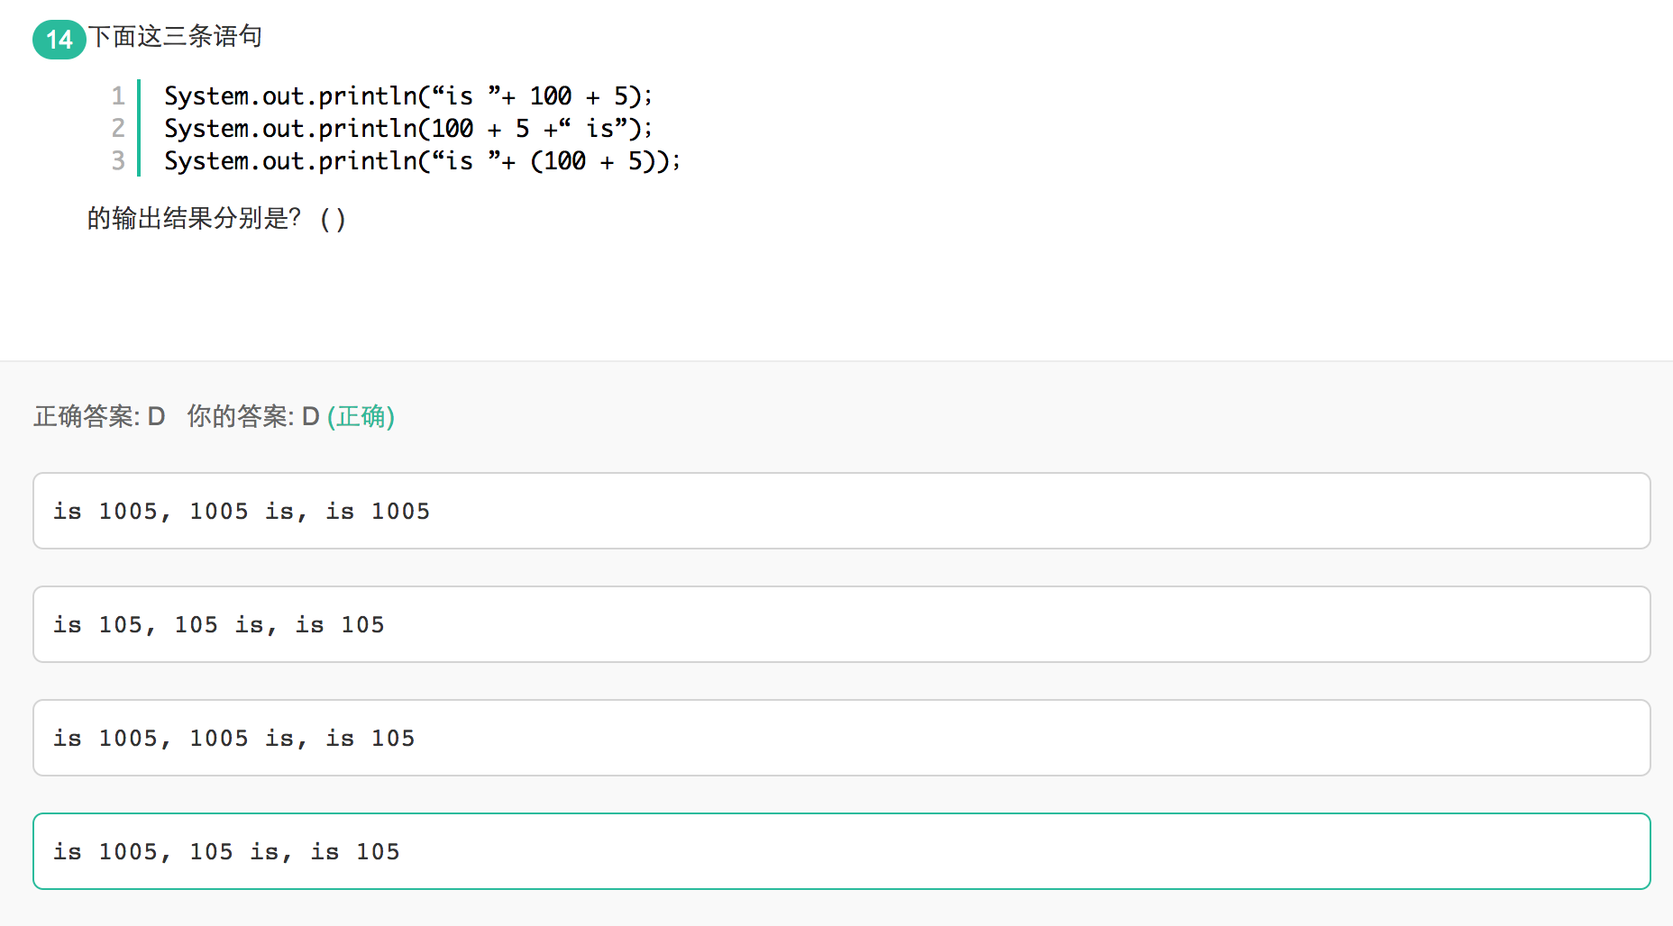Click the green question number 14 badge
This screenshot has width=1673, height=926.
(59, 39)
